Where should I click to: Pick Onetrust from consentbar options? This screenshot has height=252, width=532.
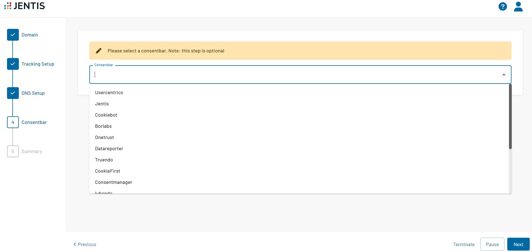pyautogui.click(x=104, y=137)
